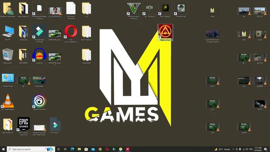The width and height of the screenshot is (270, 152).
Task: Select the igi - Shortcut game icon
Action: [149, 10]
